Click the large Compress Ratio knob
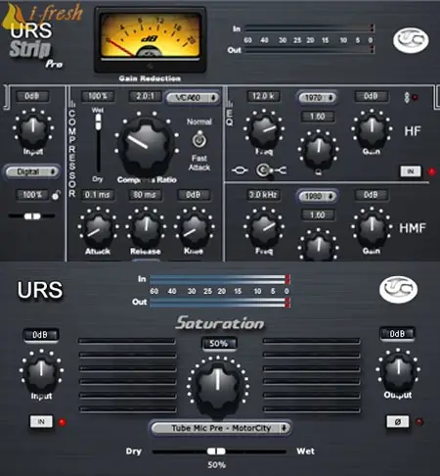Image resolution: width=440 pixels, height=476 pixels. point(146,146)
